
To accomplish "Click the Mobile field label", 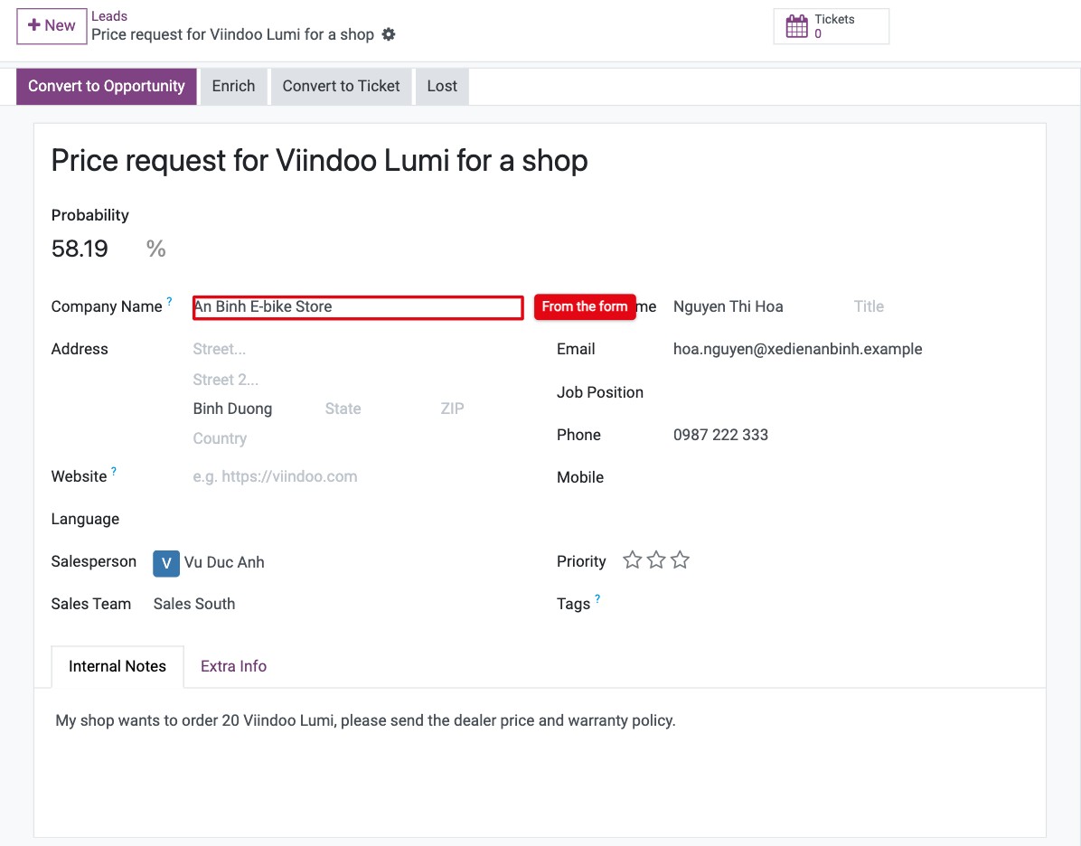I will (x=579, y=477).
